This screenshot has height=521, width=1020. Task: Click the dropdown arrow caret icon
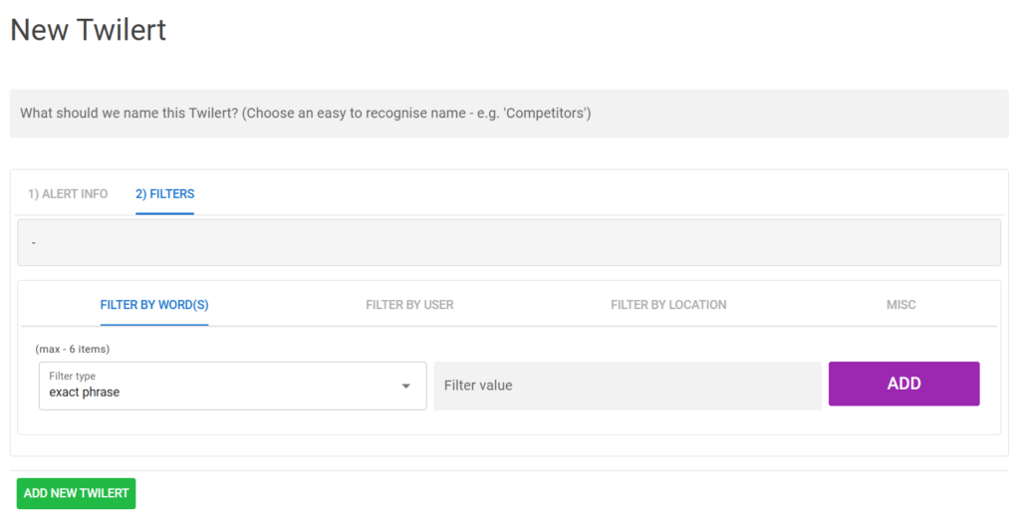pyautogui.click(x=406, y=386)
